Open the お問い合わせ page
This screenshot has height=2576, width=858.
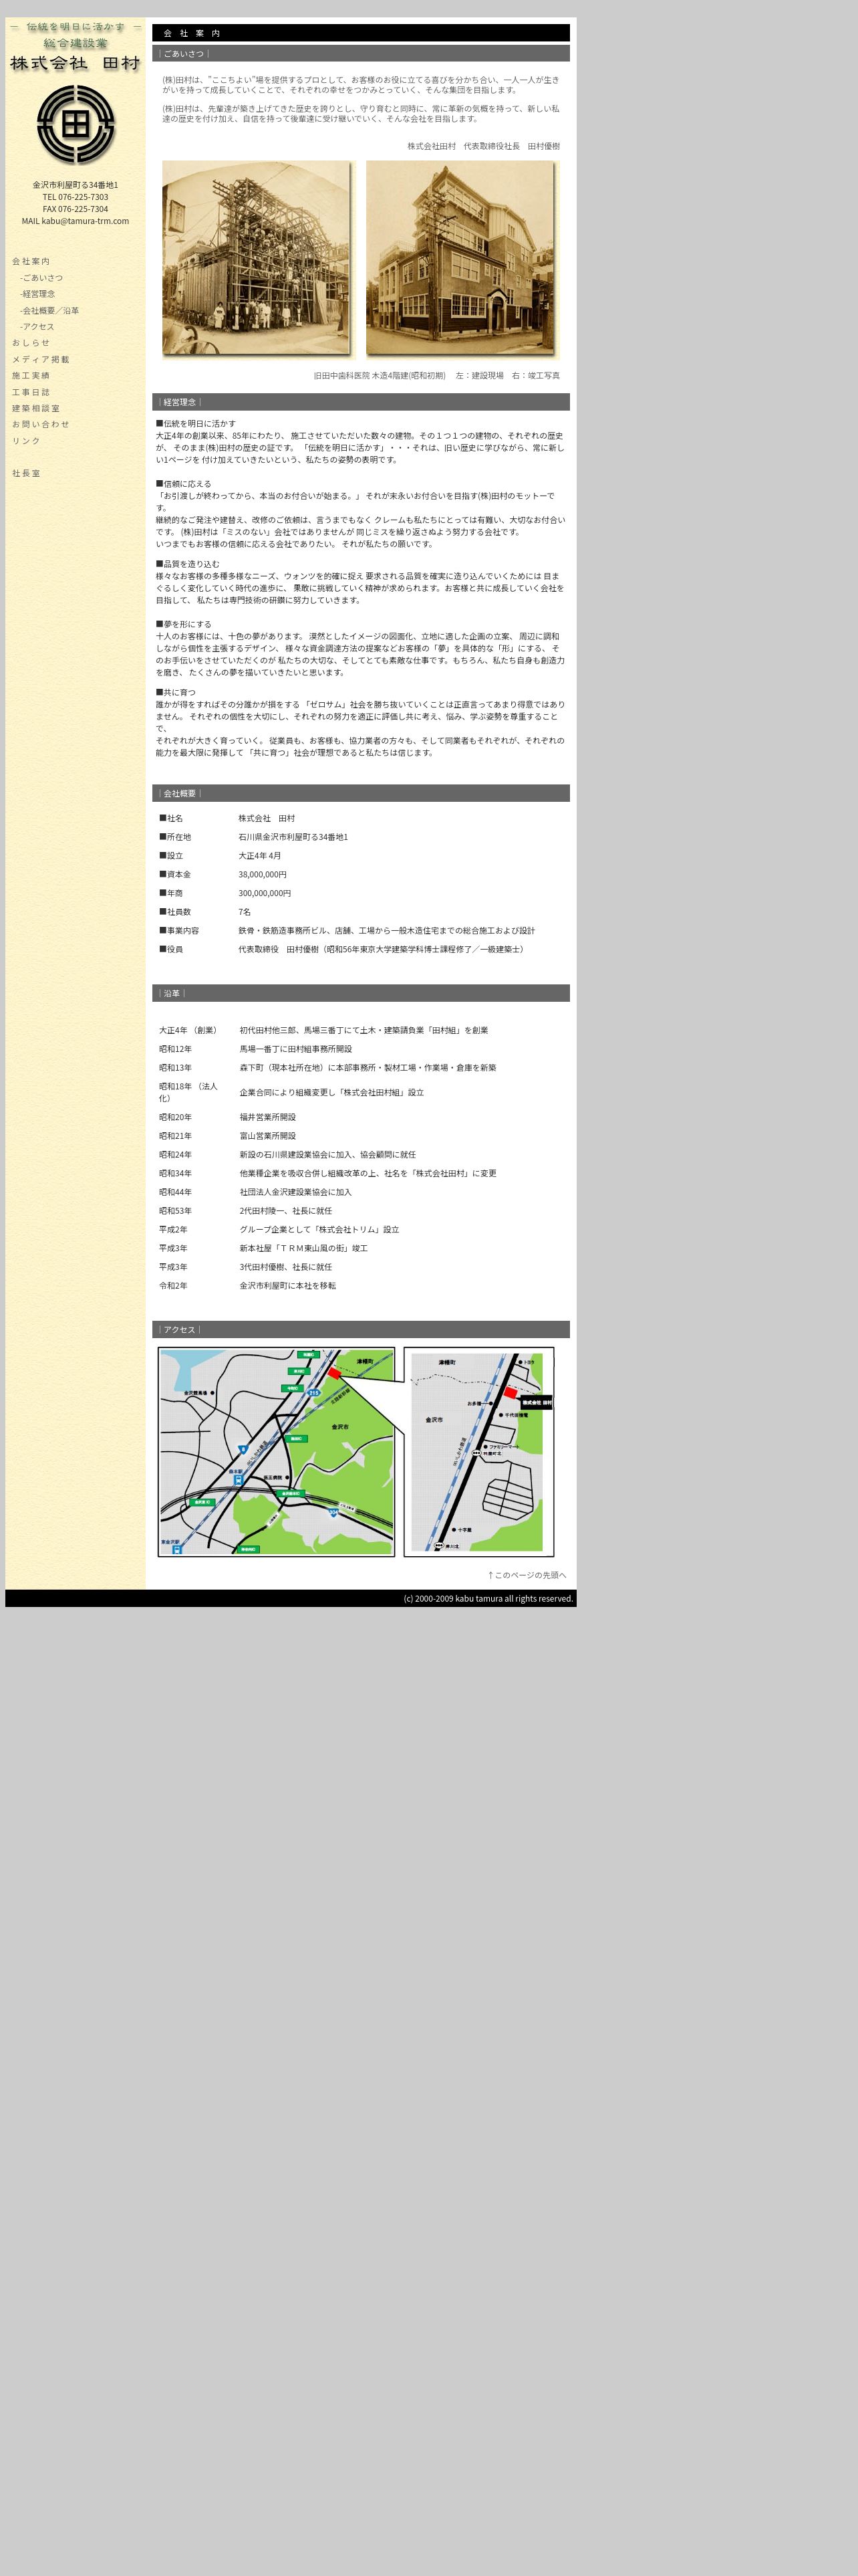[41, 424]
